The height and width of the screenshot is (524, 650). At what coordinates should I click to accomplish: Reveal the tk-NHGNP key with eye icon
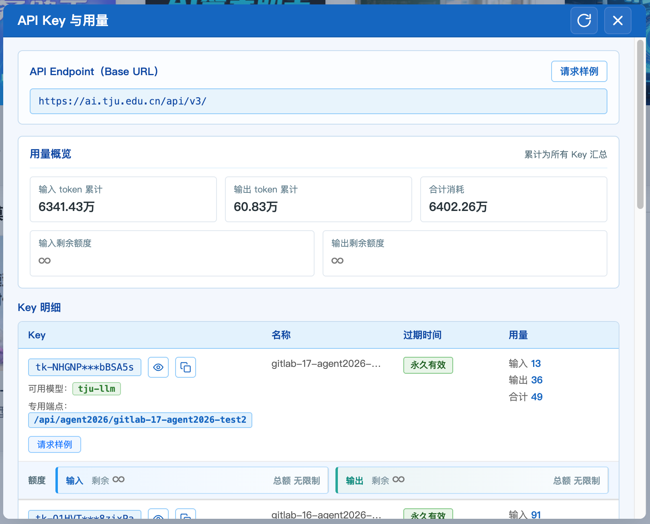click(x=158, y=367)
